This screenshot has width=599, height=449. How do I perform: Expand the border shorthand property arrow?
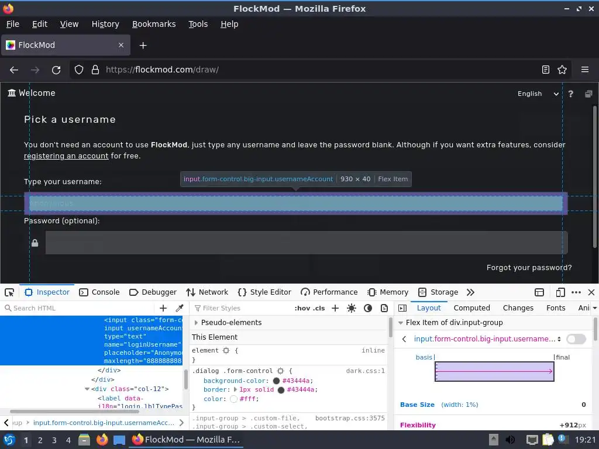pyautogui.click(x=235, y=390)
